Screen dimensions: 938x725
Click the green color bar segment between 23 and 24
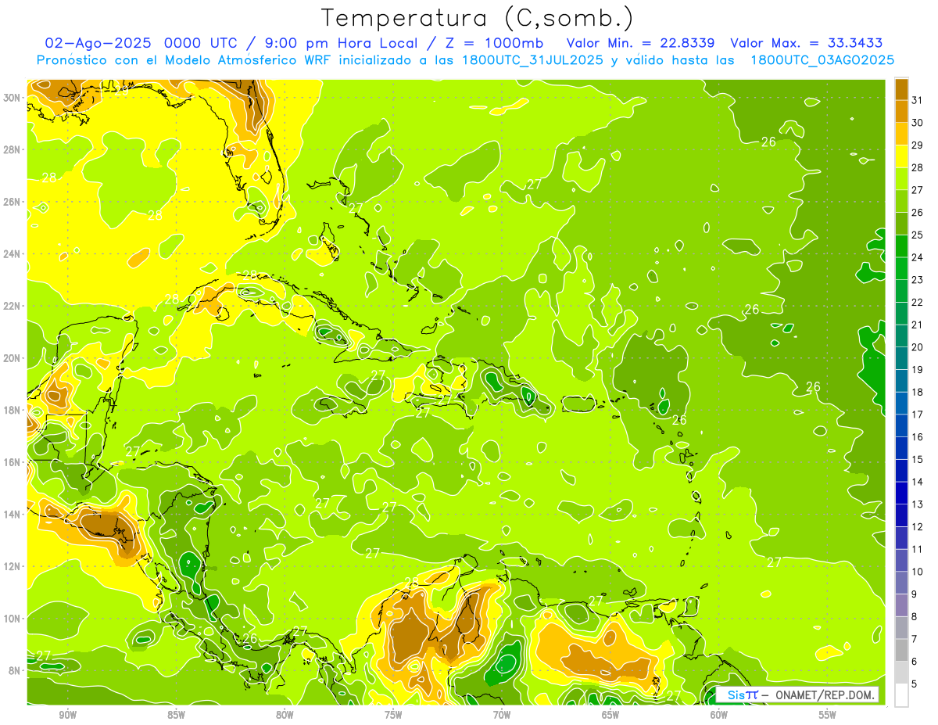click(x=901, y=268)
